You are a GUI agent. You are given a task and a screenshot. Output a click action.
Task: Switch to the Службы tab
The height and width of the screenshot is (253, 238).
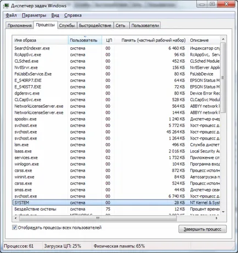[x=67, y=25]
